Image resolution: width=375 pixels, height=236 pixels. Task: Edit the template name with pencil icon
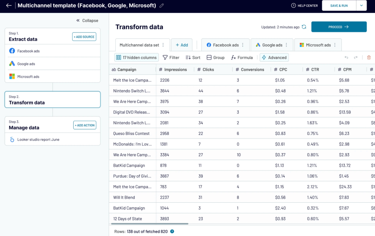161,5
